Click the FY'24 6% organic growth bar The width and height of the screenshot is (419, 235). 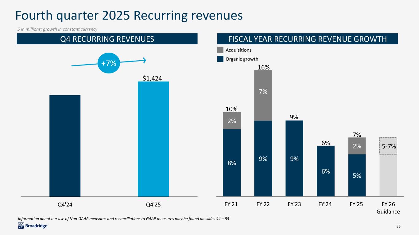pos(326,171)
